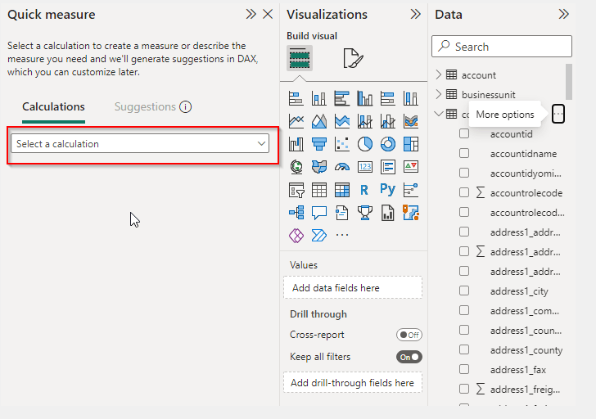Click the More options ellipsis button
The width and height of the screenshot is (596, 419).
tap(558, 115)
